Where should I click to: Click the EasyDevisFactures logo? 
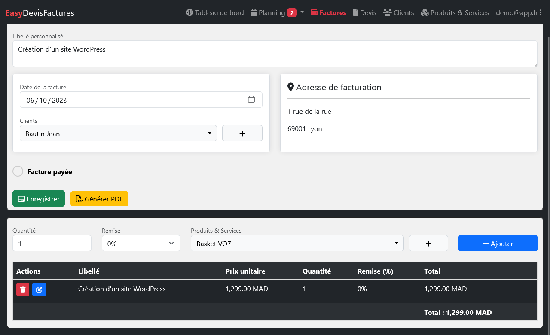[40, 13]
